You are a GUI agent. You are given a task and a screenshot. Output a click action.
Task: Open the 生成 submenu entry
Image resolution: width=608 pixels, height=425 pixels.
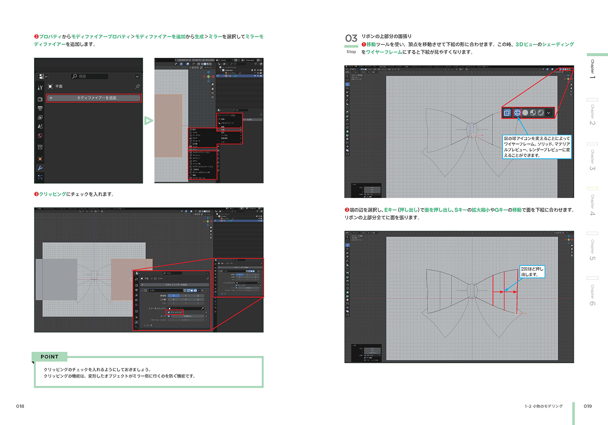[230, 130]
